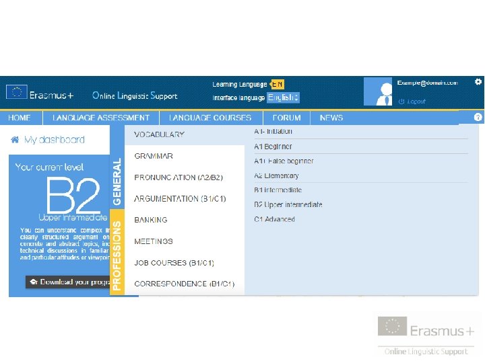This screenshot has width=485, height=363.
Task: Open the HOME menu item
Action: (19, 118)
